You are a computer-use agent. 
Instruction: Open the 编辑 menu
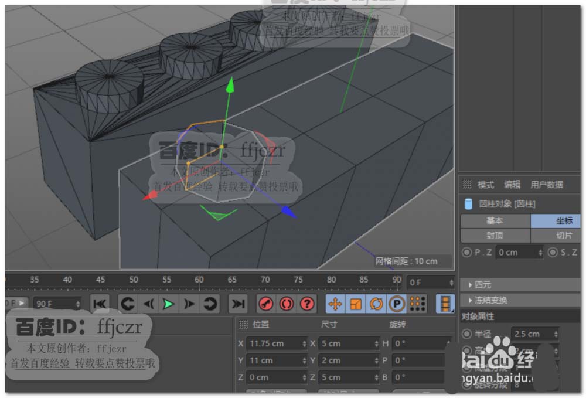[512, 185]
